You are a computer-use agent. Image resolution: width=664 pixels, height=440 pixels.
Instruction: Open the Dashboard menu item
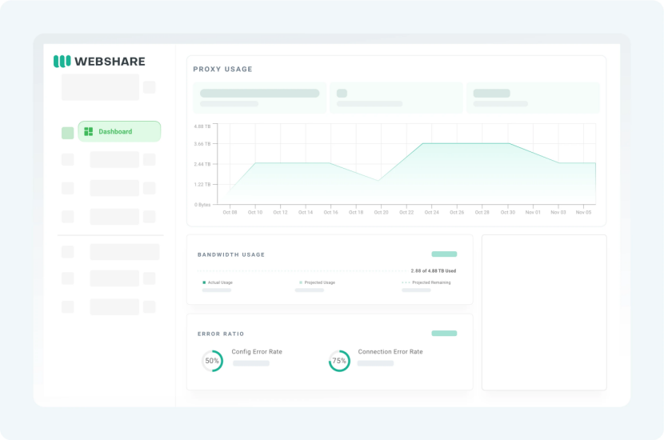(x=119, y=132)
